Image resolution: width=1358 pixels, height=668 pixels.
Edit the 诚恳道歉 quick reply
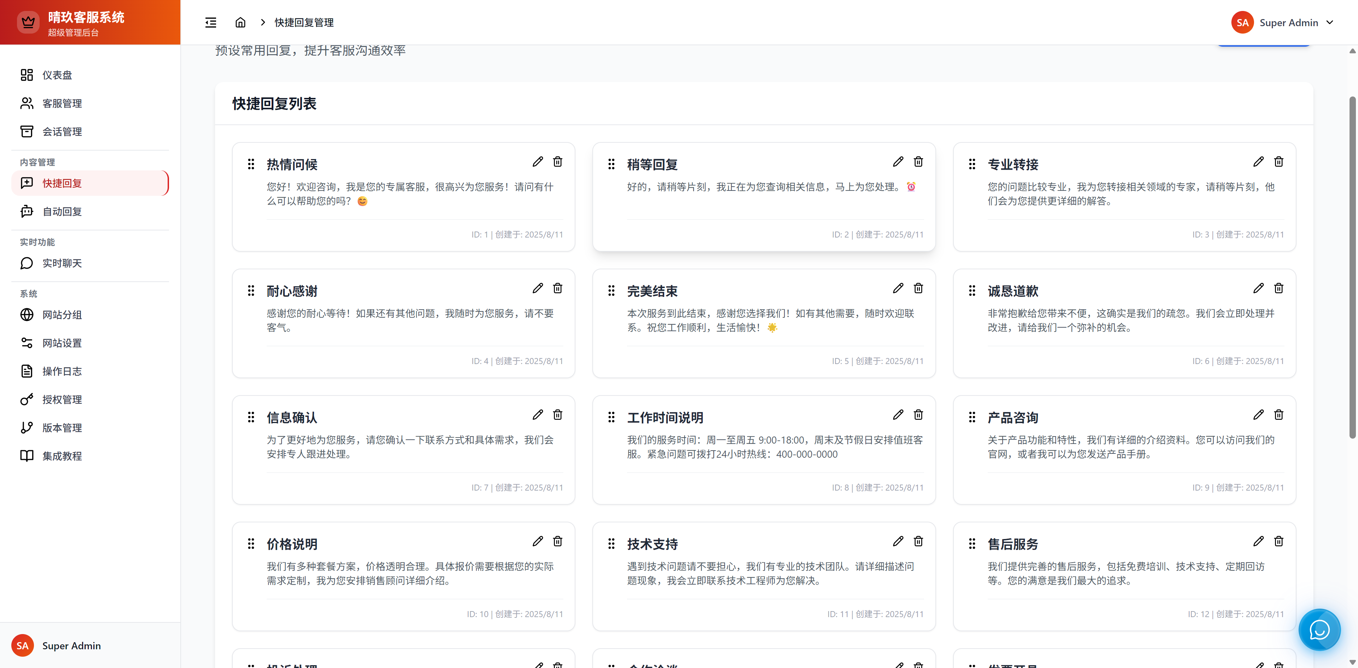tap(1258, 288)
